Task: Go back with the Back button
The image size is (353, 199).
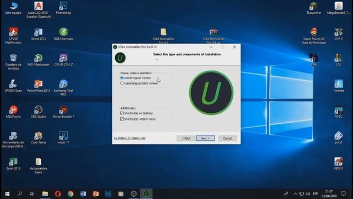Action: tap(186, 138)
